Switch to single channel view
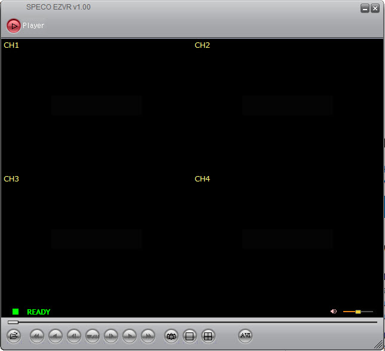The height and width of the screenshot is (351, 385). tap(190, 336)
